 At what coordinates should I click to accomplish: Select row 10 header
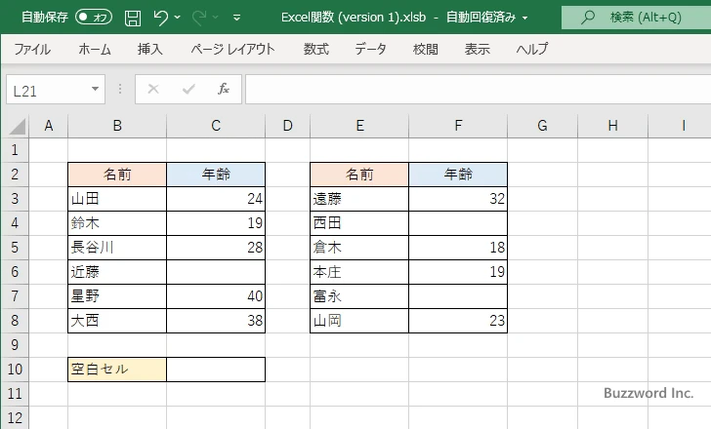[x=15, y=370]
